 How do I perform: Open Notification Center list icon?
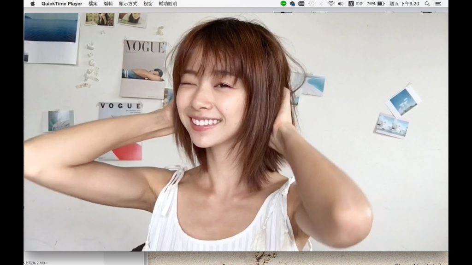tap(437, 4)
